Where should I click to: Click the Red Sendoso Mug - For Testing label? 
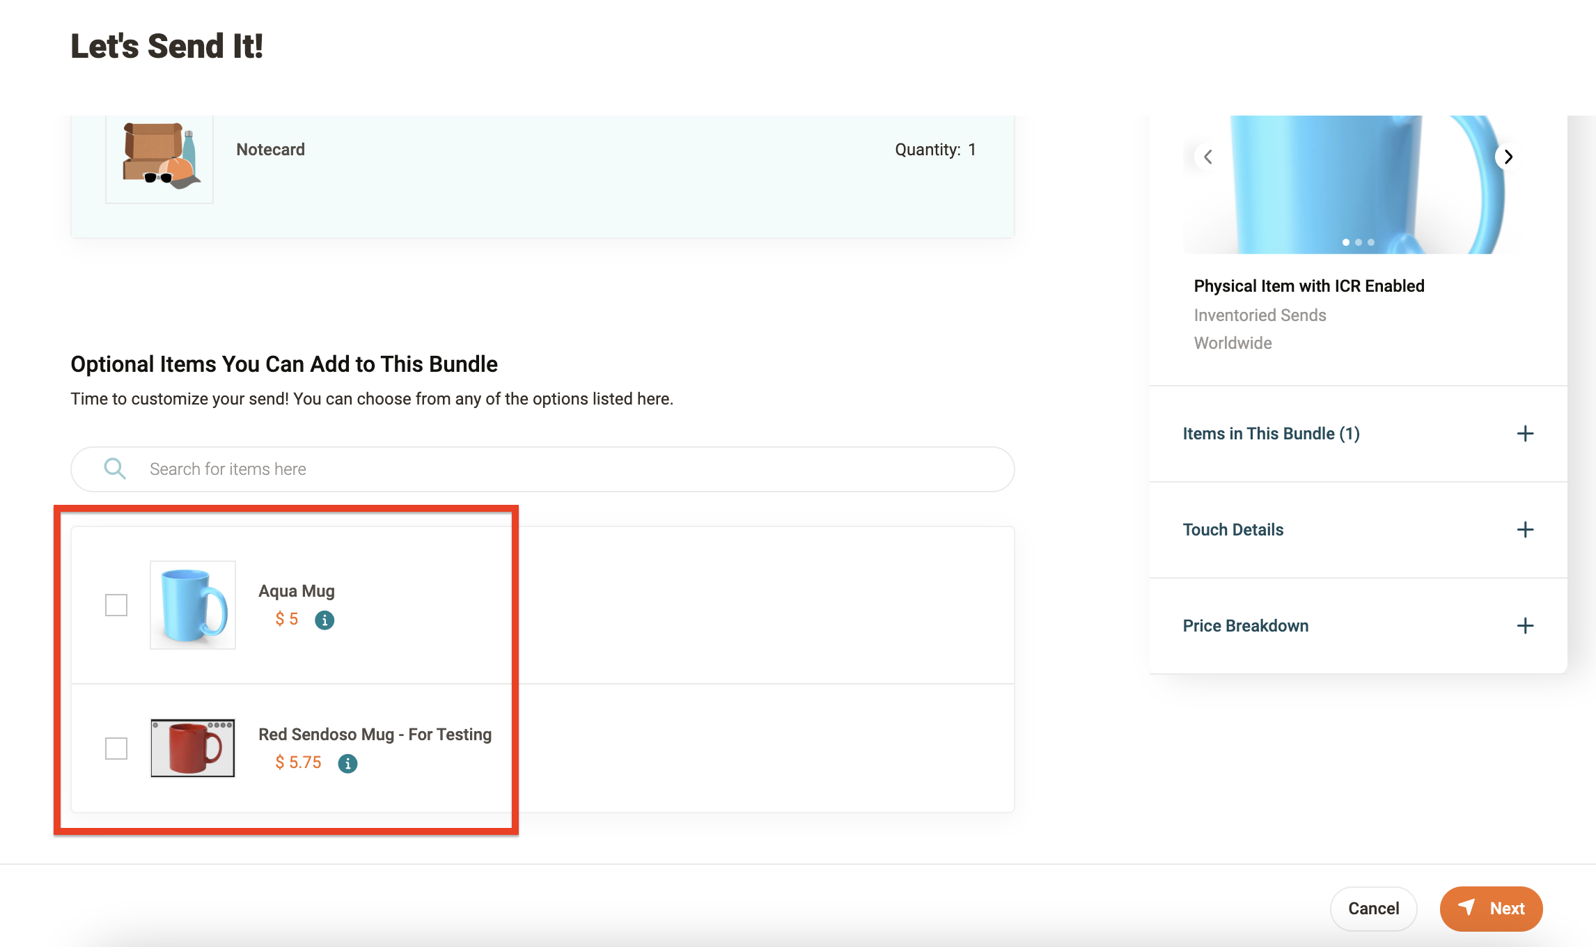click(x=375, y=735)
